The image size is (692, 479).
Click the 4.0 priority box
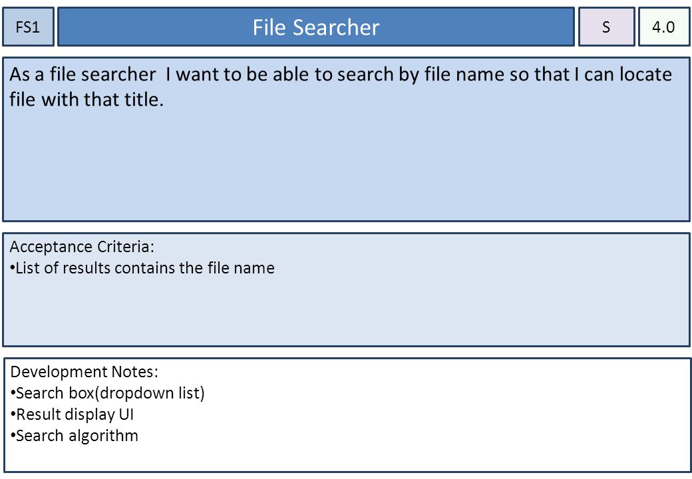click(x=664, y=27)
